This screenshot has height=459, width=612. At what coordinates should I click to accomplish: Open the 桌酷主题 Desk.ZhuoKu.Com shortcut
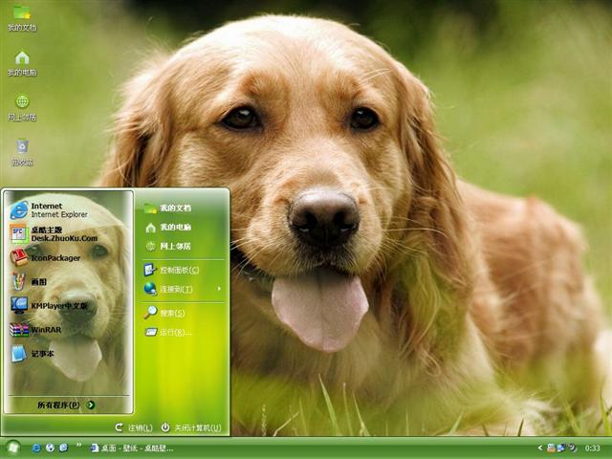tap(54, 233)
